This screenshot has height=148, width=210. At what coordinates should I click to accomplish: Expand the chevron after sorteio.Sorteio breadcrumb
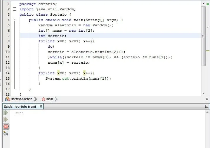coord(35,99)
